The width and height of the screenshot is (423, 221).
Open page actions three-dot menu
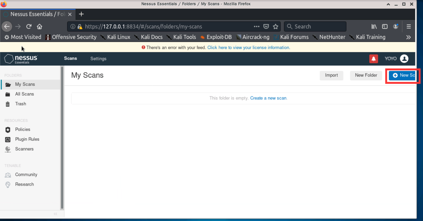pyautogui.click(x=257, y=26)
